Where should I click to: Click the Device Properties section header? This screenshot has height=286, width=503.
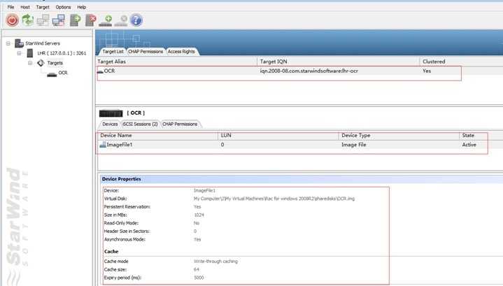click(x=302, y=179)
